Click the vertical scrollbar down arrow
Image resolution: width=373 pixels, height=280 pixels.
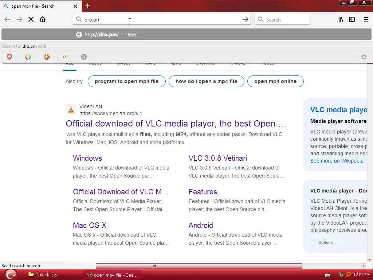369,260
